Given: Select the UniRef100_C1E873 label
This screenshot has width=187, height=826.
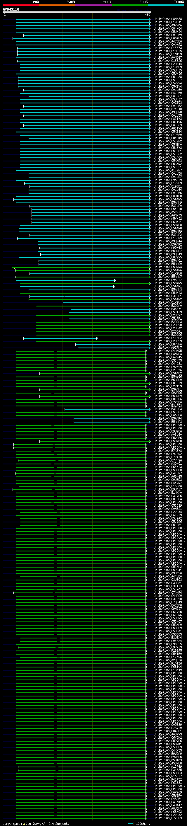Looking at the screenshot, I should click(x=167, y=48).
